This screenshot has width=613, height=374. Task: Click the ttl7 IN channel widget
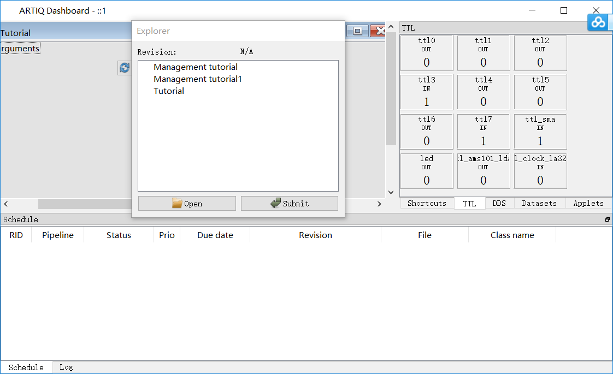[483, 132]
